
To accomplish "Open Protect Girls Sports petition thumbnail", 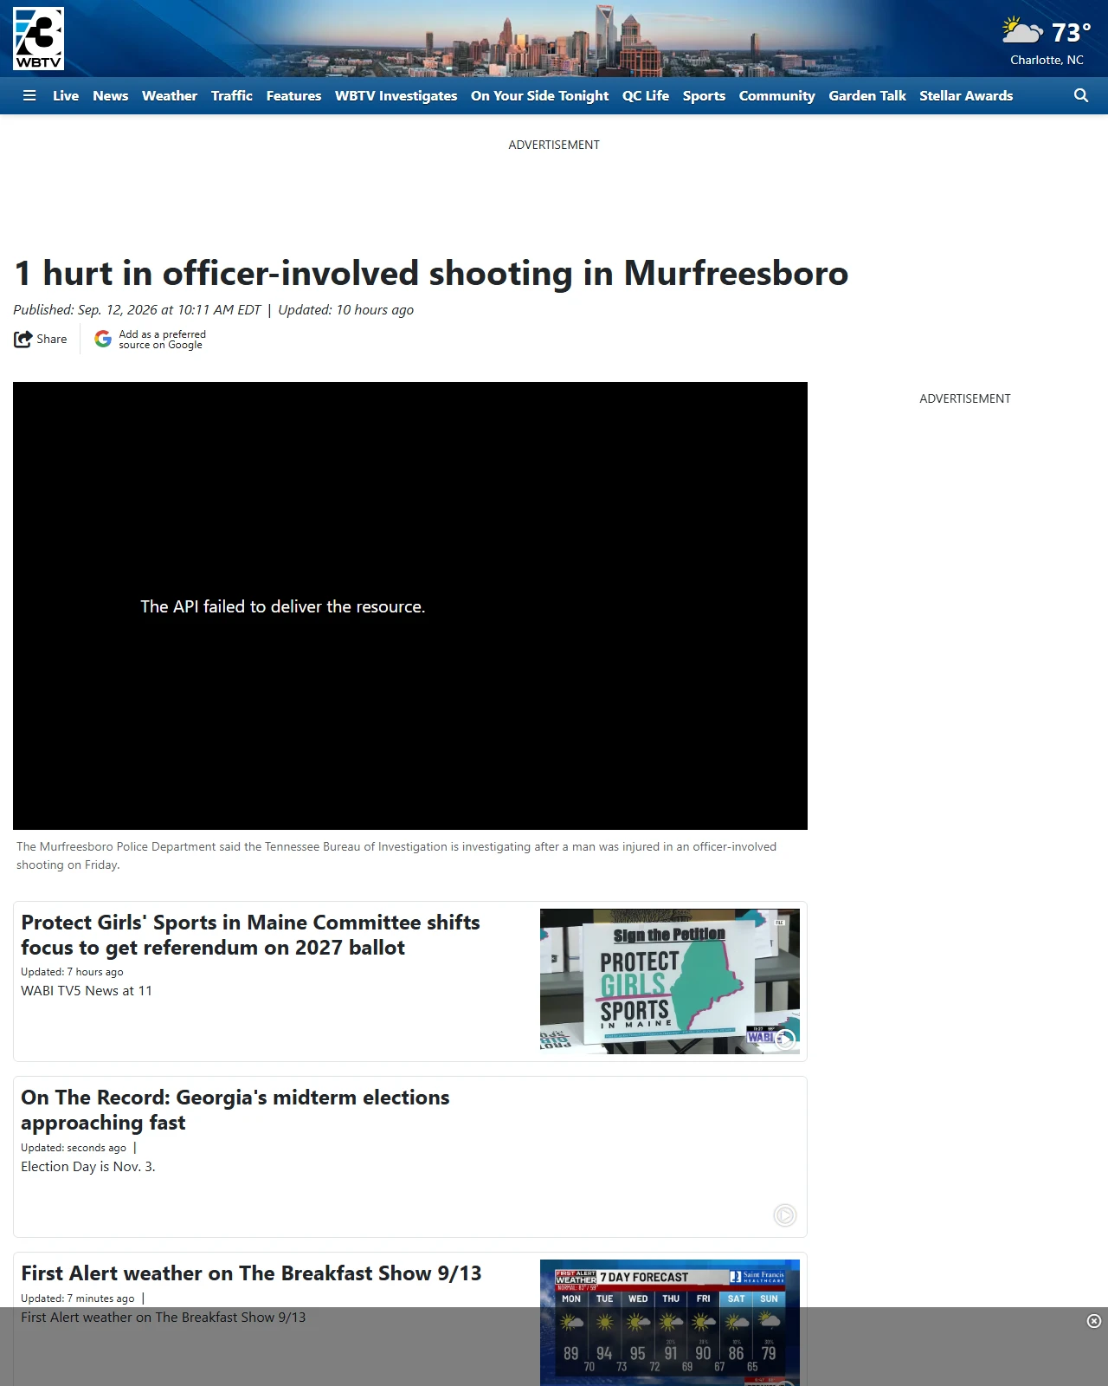I will click(670, 981).
